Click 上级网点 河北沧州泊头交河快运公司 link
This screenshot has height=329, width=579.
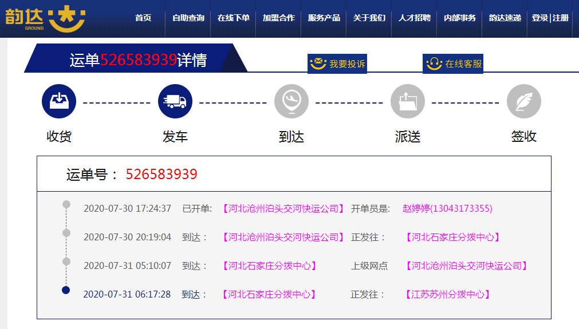pos(467,265)
